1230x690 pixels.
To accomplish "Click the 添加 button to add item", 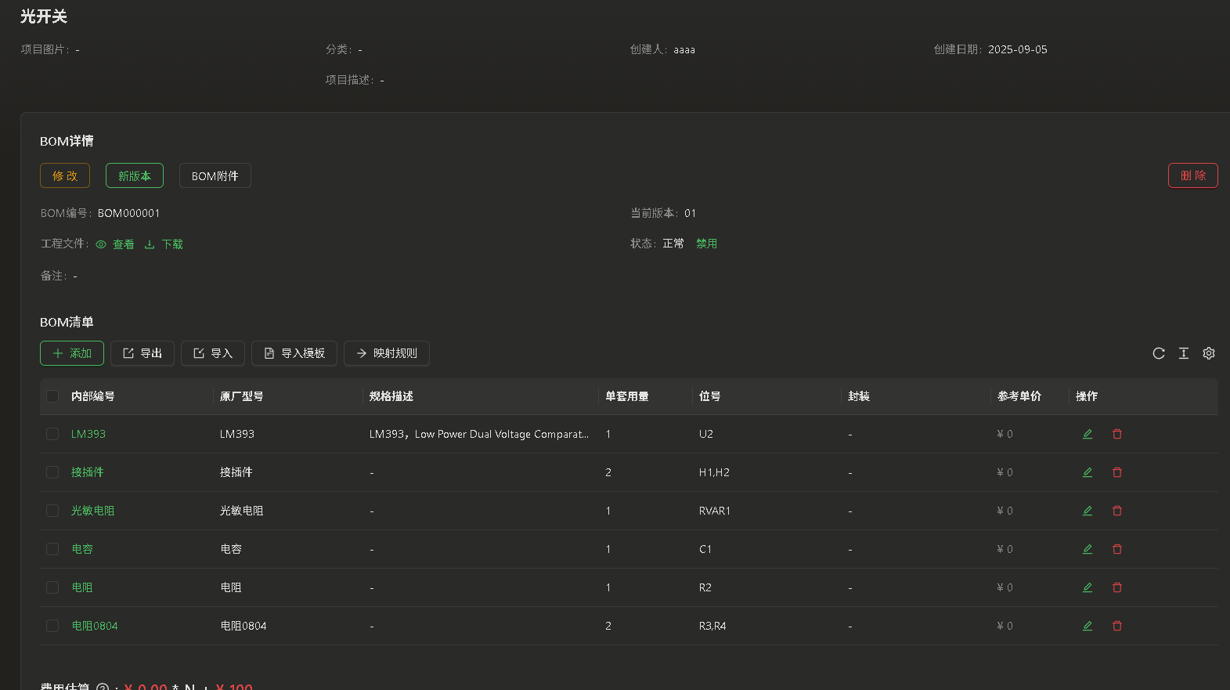I will pos(72,353).
